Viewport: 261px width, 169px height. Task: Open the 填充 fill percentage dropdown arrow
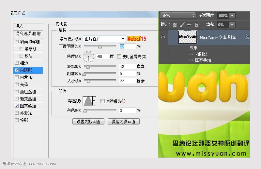[x=232, y=25]
